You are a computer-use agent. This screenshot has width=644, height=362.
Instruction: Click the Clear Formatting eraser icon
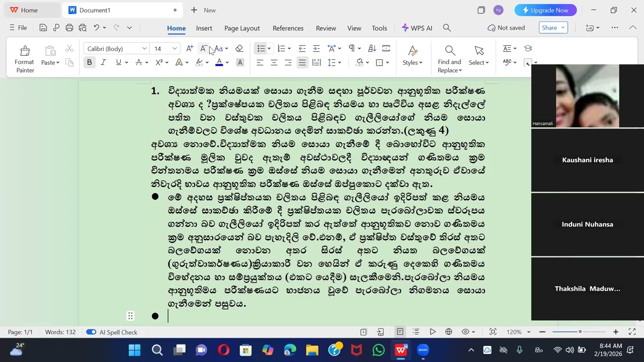pyautogui.click(x=239, y=48)
